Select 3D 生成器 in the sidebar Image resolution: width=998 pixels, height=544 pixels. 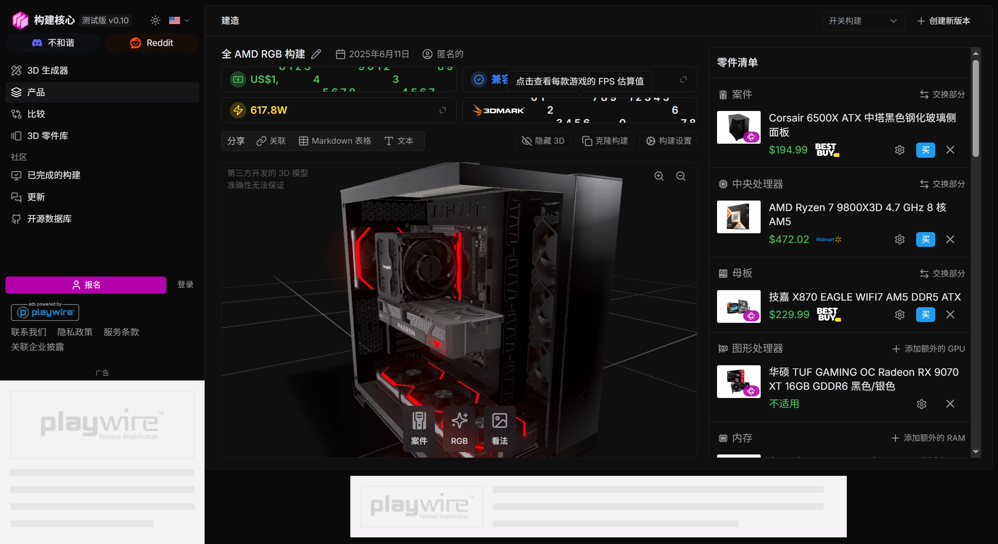coord(47,70)
